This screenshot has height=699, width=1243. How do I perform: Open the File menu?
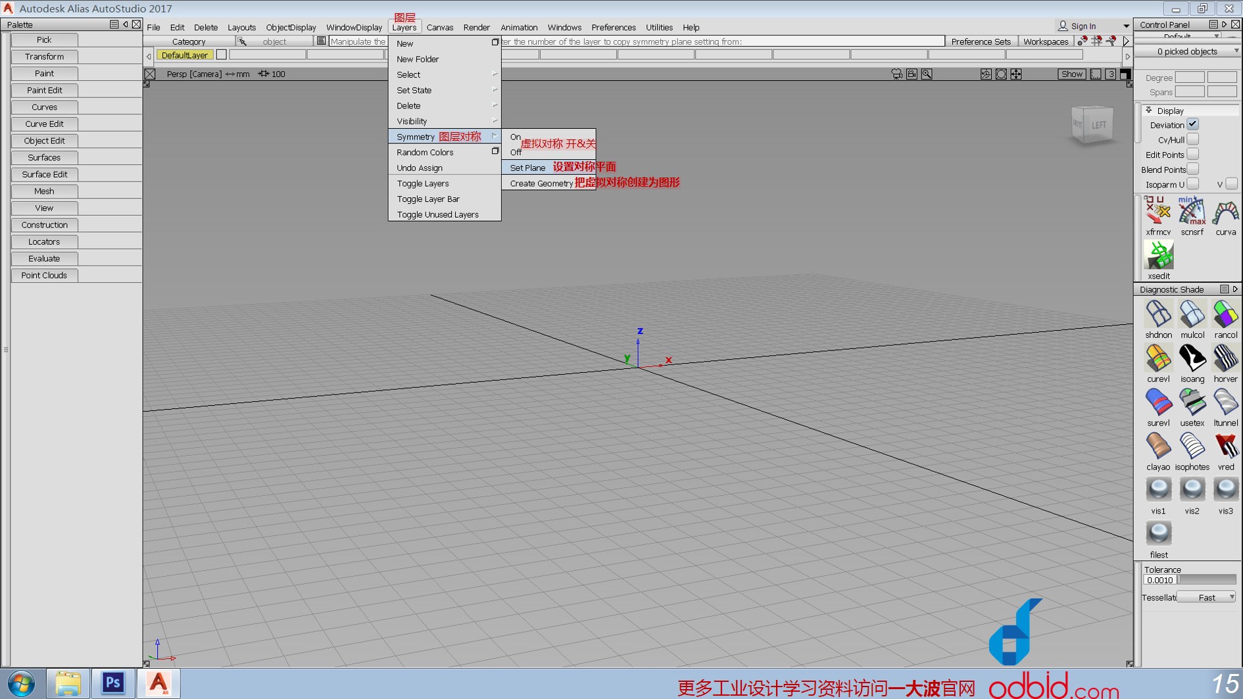coord(154,27)
